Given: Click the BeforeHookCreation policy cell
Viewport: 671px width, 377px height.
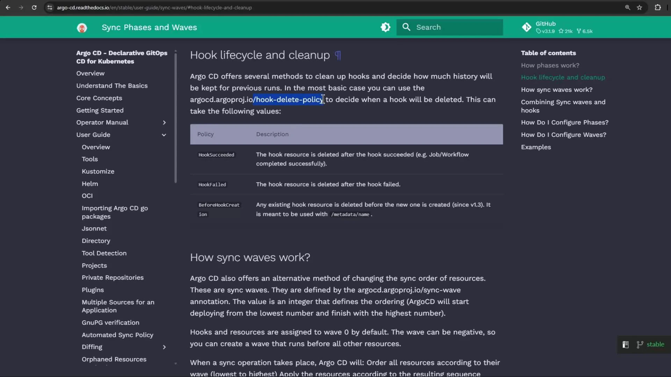Looking at the screenshot, I should click(219, 209).
